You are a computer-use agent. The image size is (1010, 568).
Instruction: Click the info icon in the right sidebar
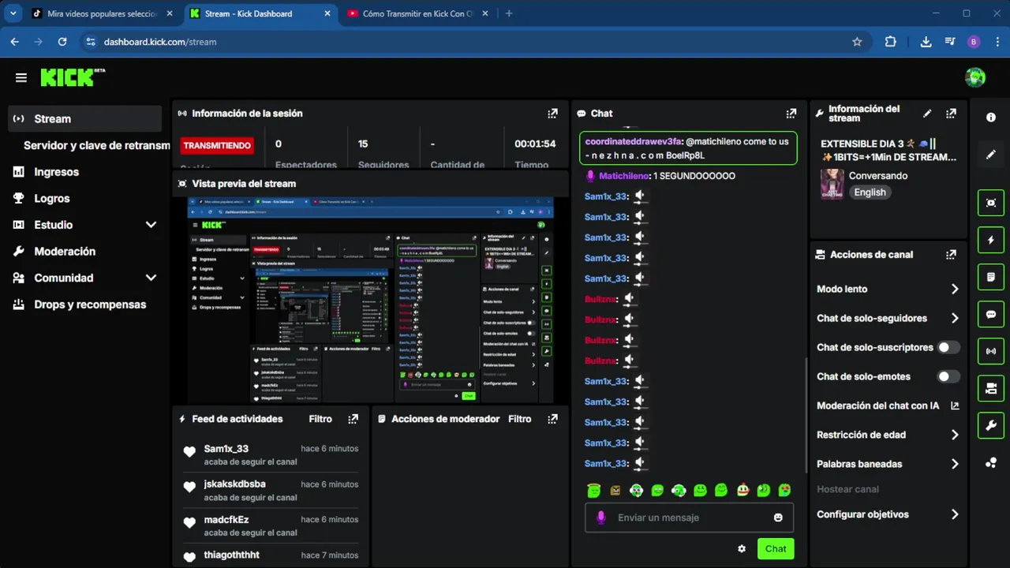coord(991,118)
